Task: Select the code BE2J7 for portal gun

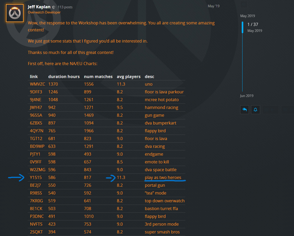Action: (x=35, y=185)
